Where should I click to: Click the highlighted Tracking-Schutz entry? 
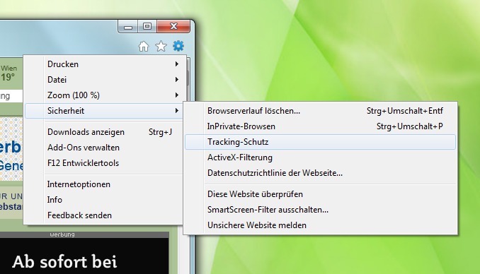click(320, 142)
